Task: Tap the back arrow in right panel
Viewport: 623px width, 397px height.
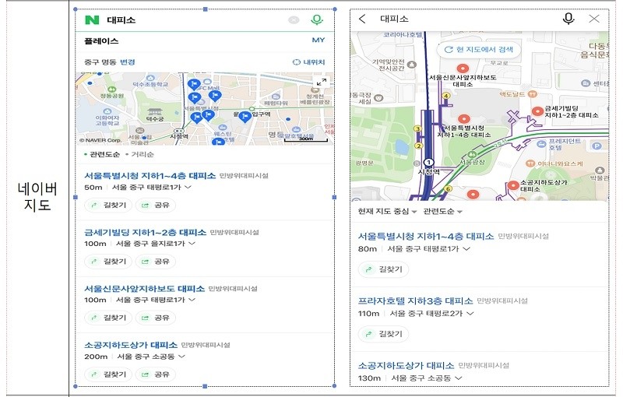Action: click(x=362, y=19)
